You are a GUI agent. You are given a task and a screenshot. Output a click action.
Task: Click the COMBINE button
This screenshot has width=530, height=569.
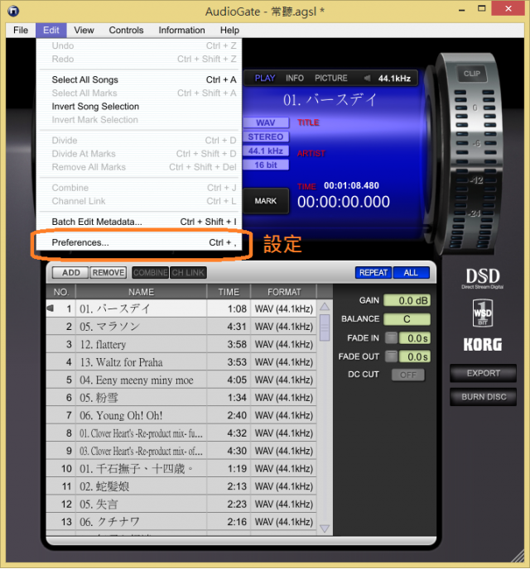click(x=151, y=273)
